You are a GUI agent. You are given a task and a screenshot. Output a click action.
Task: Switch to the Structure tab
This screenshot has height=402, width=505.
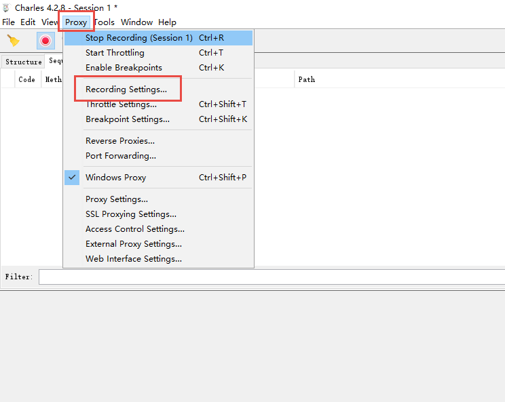24,62
